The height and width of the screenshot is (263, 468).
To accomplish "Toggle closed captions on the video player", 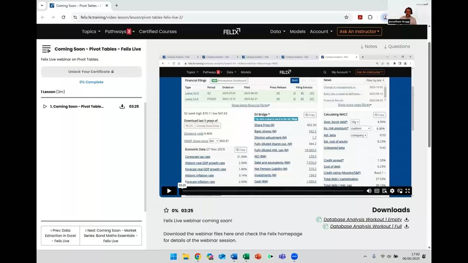I will 377,191.
